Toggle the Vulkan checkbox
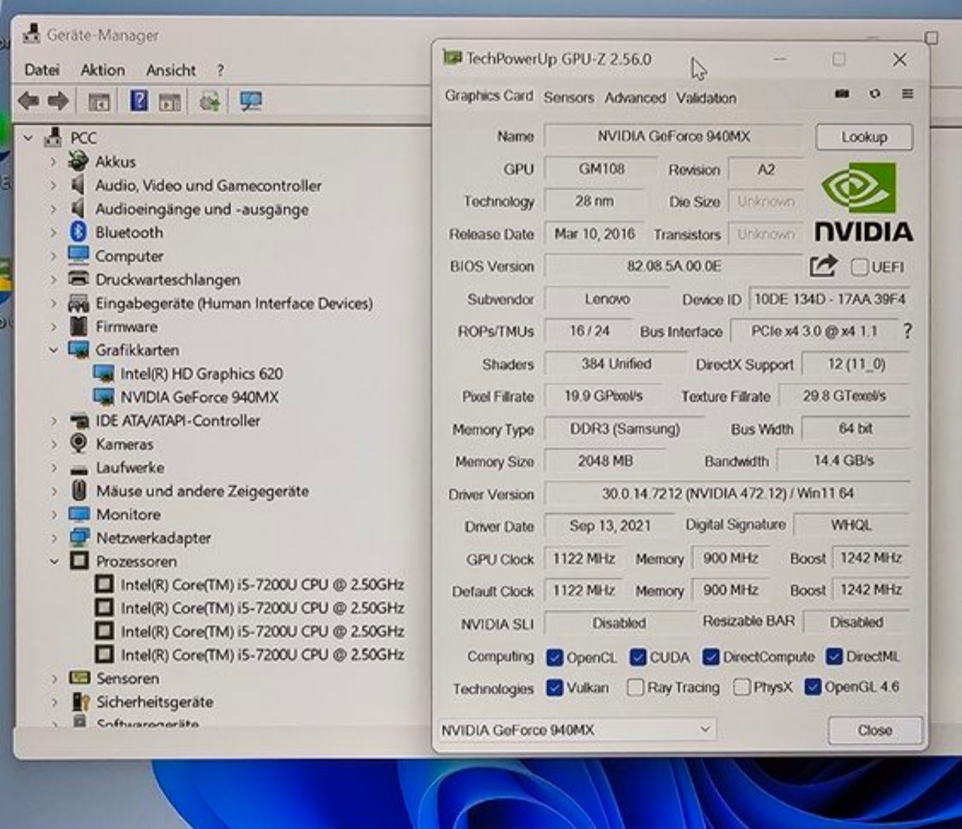 [x=554, y=687]
